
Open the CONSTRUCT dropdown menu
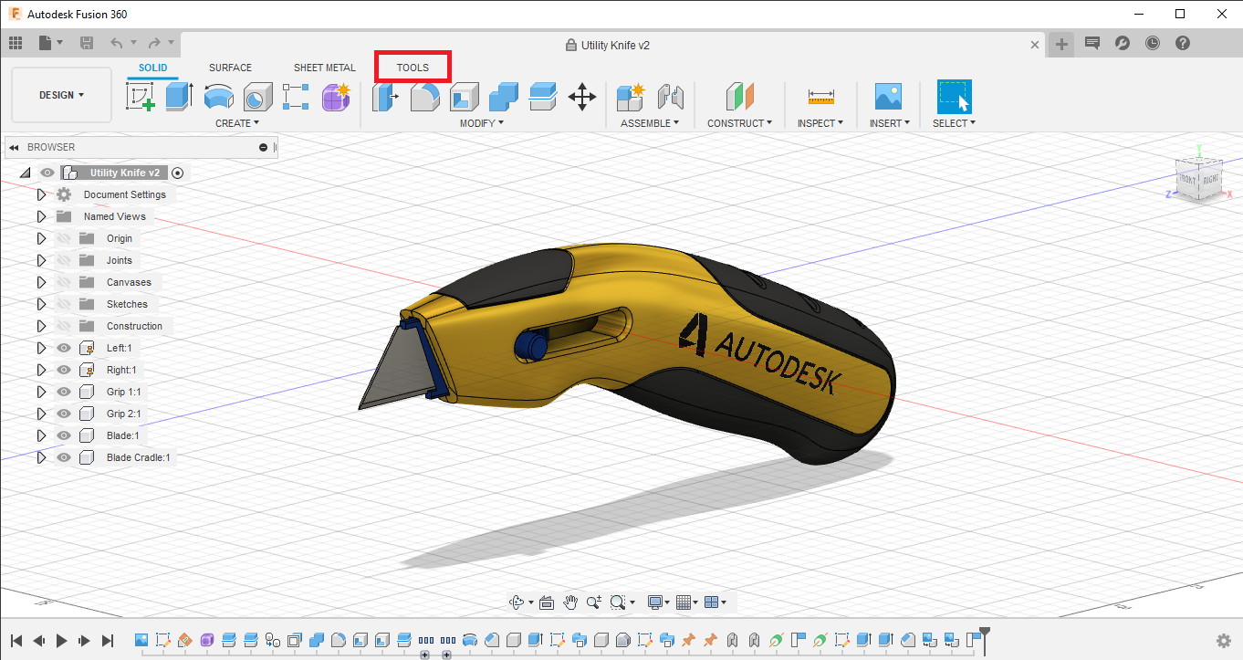pos(739,123)
